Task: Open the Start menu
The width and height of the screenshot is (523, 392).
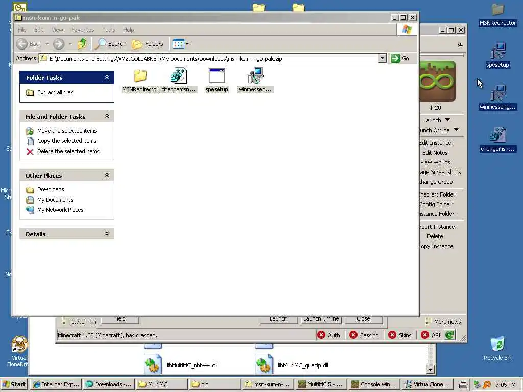Action: click(14, 384)
